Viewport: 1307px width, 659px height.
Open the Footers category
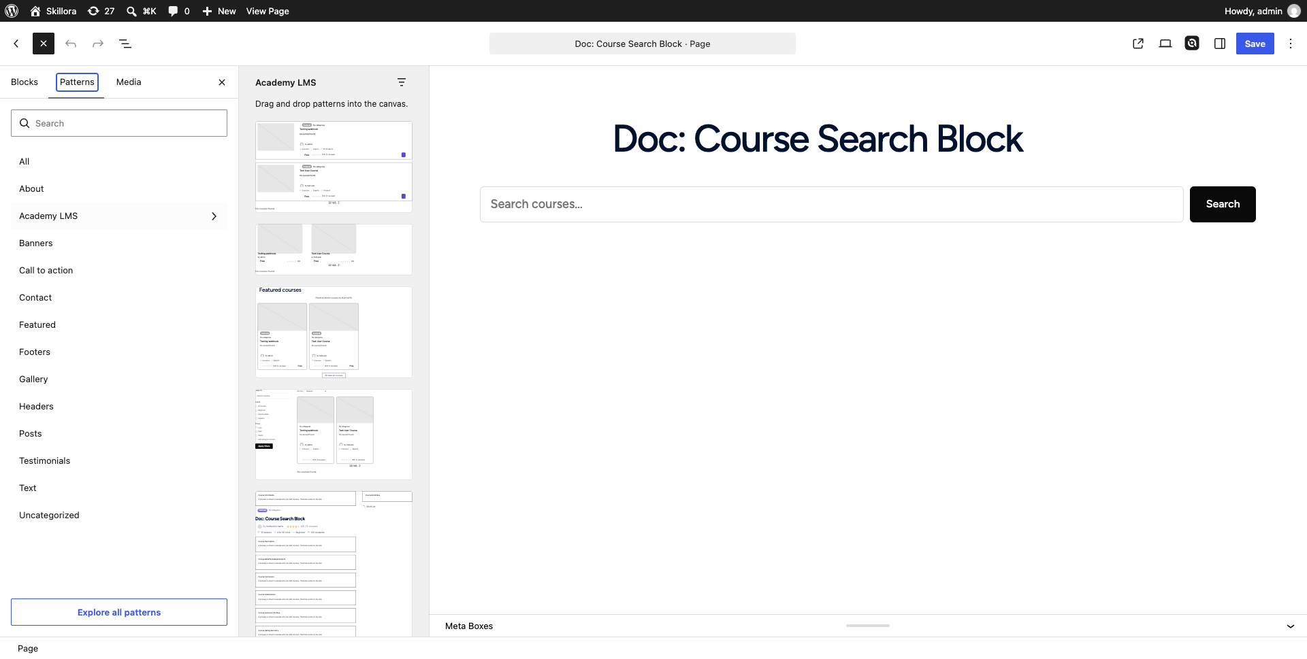[119, 352]
